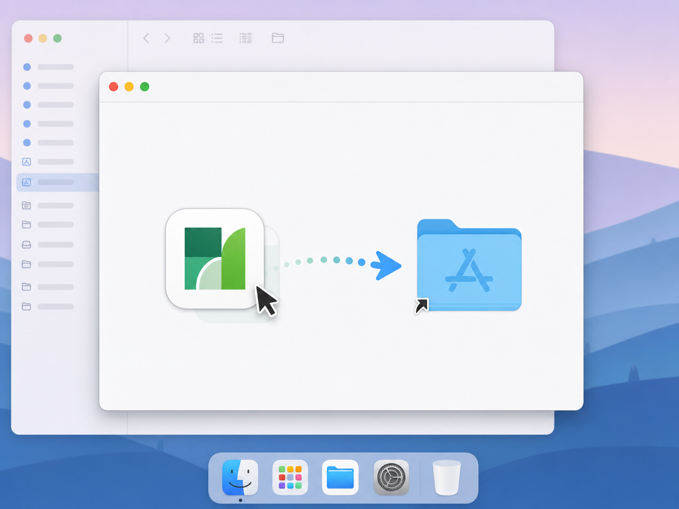Go forward in the rear Finder window
679x509 pixels.
click(168, 38)
